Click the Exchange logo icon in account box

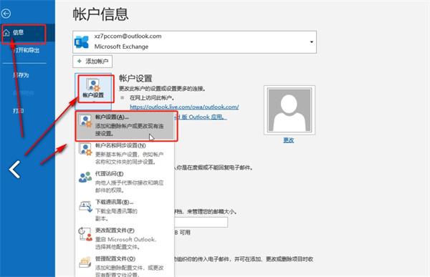point(82,42)
